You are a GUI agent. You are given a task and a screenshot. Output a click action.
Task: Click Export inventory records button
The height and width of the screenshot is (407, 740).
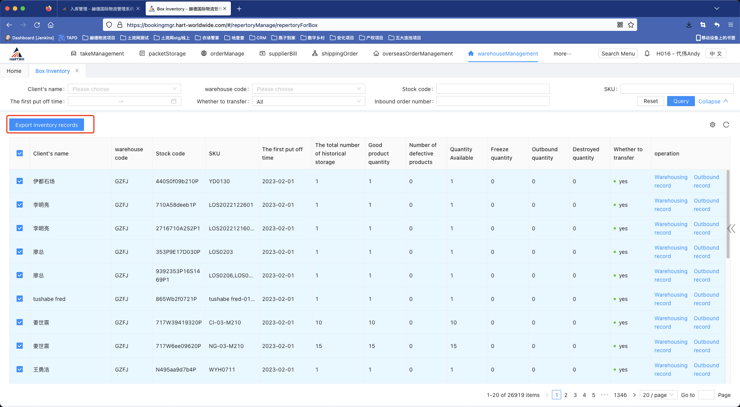(47, 125)
